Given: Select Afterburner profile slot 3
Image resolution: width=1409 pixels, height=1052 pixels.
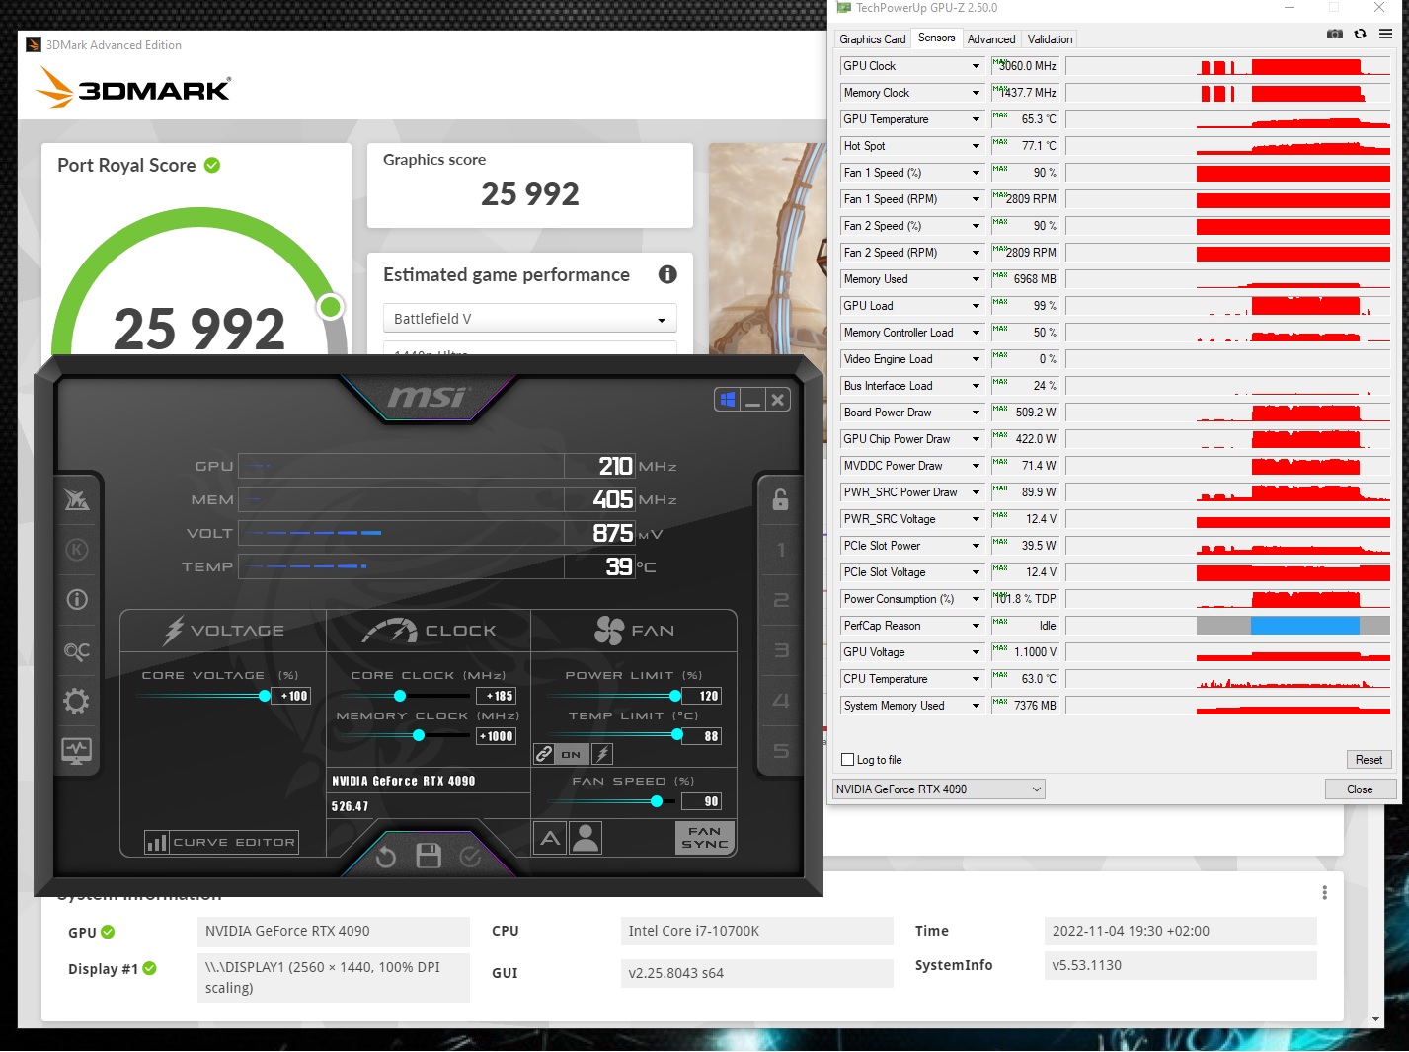Looking at the screenshot, I should coord(781,650).
